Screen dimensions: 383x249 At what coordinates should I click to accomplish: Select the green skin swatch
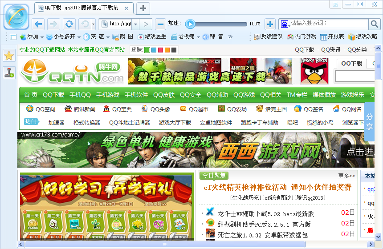click(147, 50)
